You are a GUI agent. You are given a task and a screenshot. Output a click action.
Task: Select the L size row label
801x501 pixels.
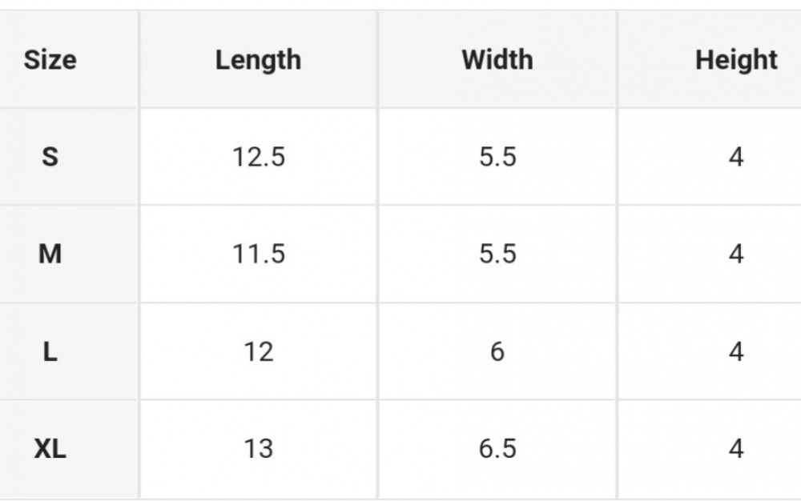[x=50, y=351]
